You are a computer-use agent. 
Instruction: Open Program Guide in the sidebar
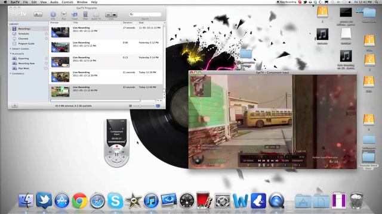pos(28,43)
